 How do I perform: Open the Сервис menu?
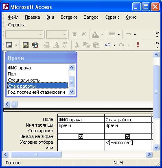click(x=112, y=17)
